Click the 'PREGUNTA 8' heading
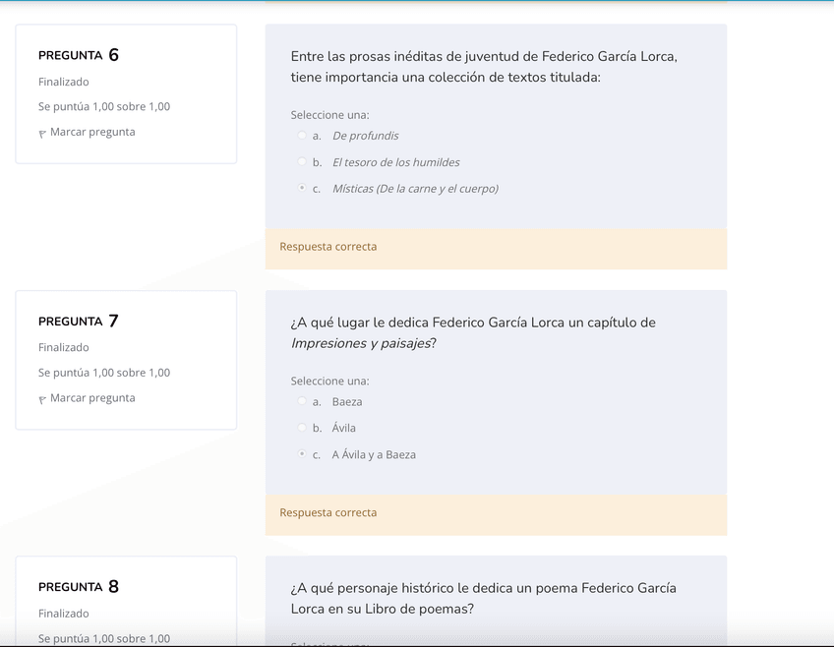 pos(79,587)
